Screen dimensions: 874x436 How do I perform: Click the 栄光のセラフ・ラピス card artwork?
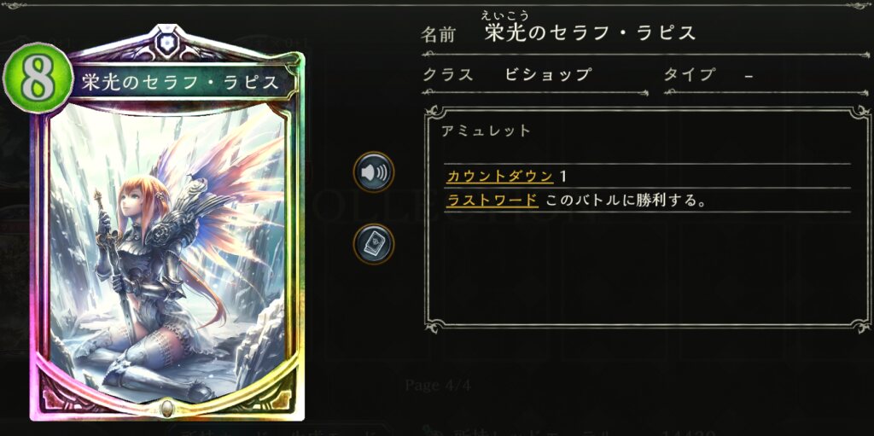pyautogui.click(x=166, y=251)
